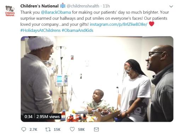The height and width of the screenshot is (134, 177).
Task: Click the verified hospital badge icon
Action: pyautogui.click(x=63, y=6)
